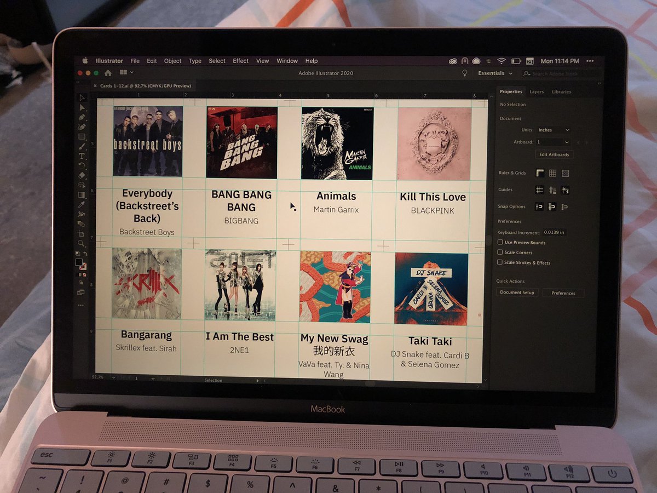
Task: Toggle the Show Rulers button
Action: 540,173
